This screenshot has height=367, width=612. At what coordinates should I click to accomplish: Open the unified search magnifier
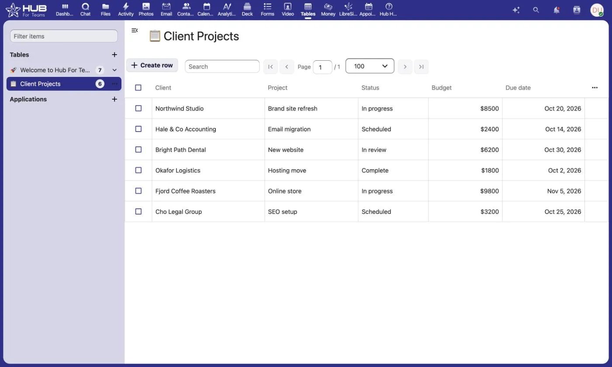click(536, 10)
